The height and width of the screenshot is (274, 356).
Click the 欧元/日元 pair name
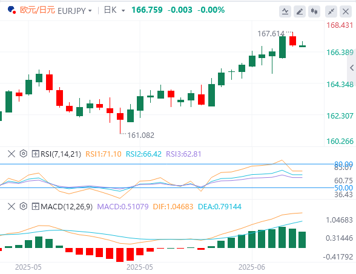pos(38,10)
